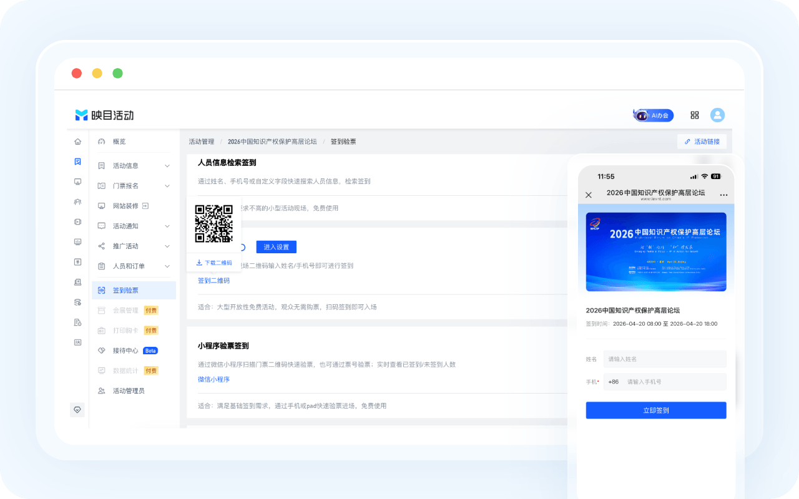The image size is (799, 499).
Task: Click the 人员信息检索签到 heading
Action: 227,163
